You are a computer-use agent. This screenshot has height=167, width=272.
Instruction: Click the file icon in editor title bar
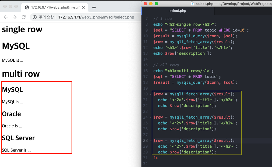pyautogui.click(x=192, y=4)
